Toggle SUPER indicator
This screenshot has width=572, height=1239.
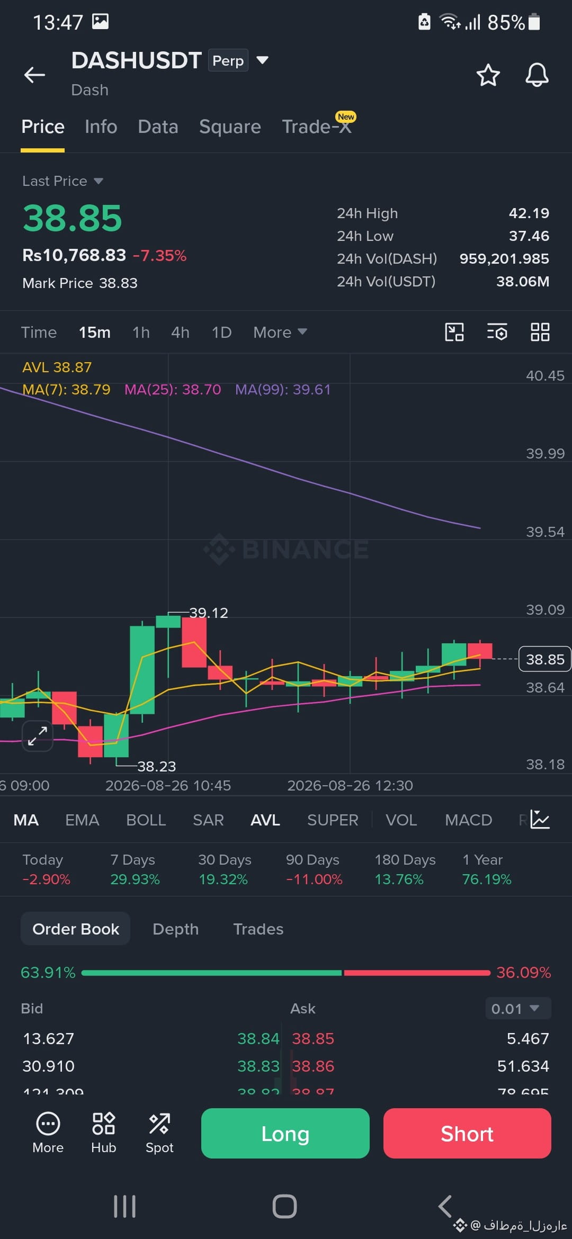coord(333,820)
